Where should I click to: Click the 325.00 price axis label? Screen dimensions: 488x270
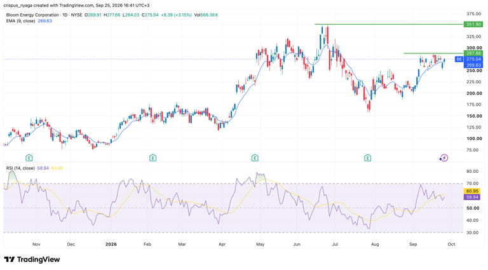(x=474, y=37)
